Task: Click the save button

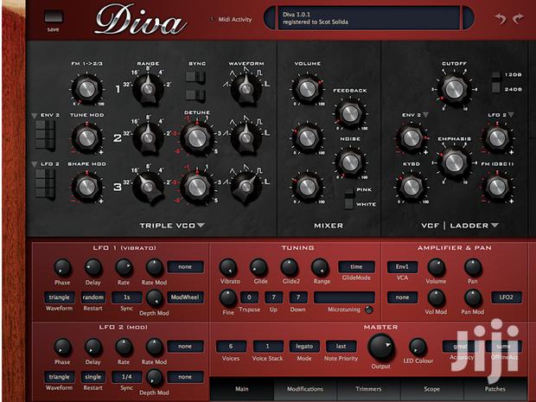Action: point(54,16)
